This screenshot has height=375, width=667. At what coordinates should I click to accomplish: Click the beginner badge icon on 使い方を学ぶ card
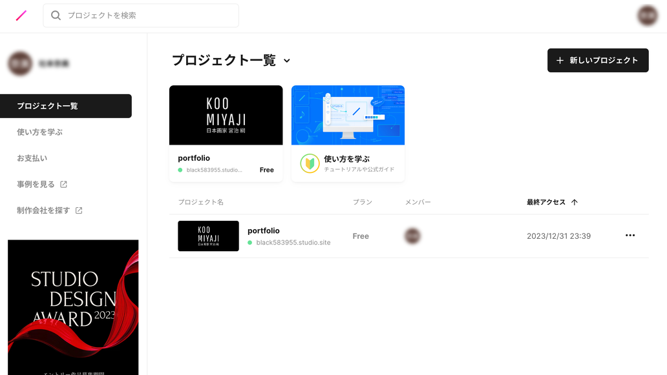[310, 163]
